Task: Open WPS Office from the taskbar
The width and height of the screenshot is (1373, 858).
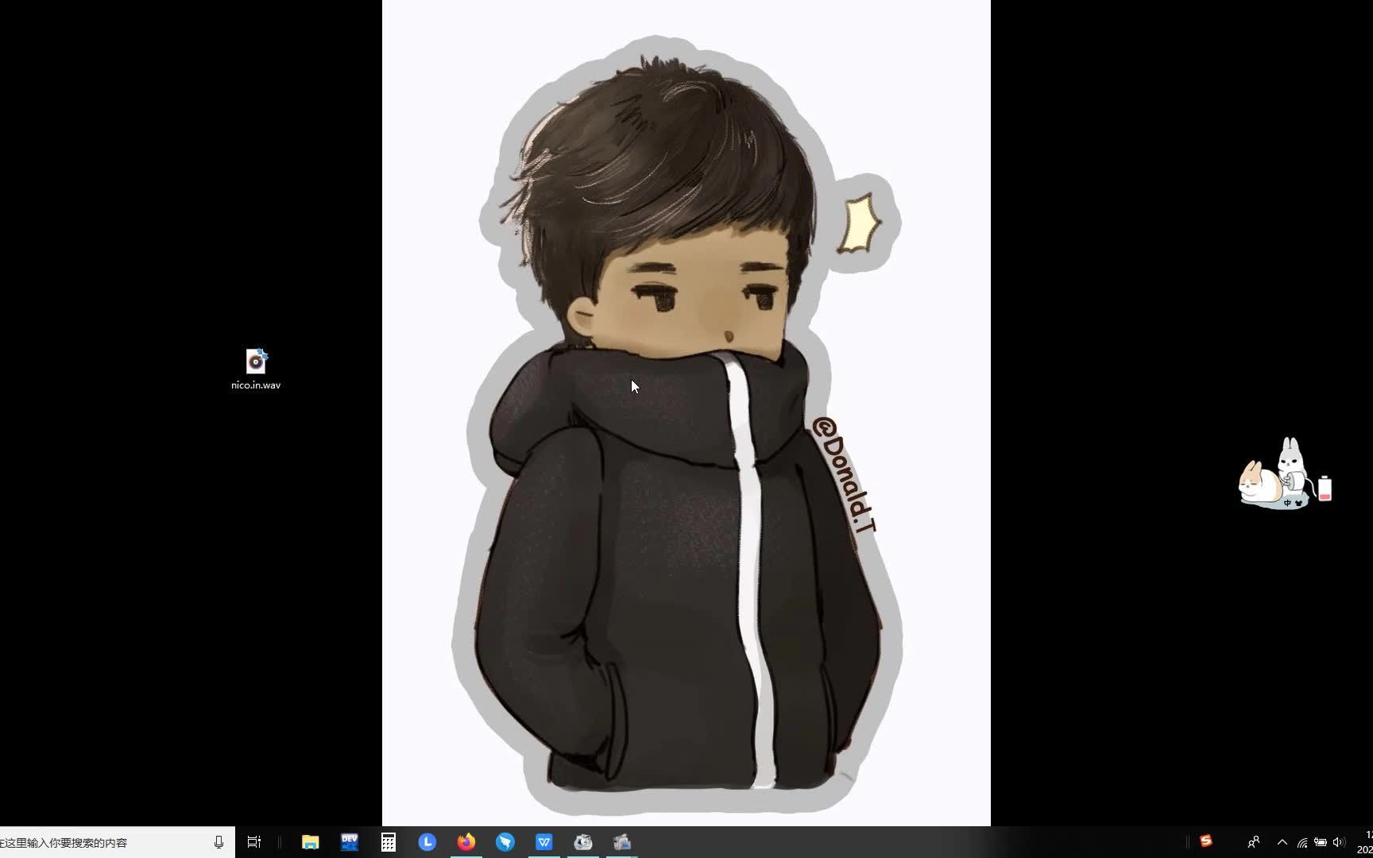Action: pyautogui.click(x=544, y=841)
